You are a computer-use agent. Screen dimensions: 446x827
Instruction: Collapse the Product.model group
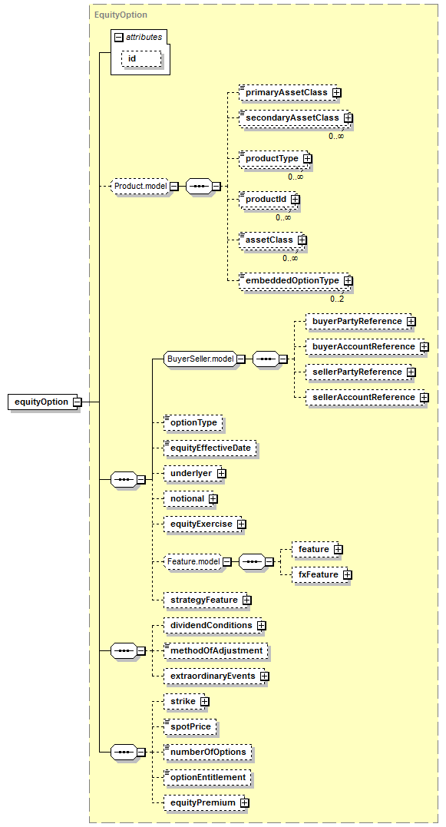174,186
